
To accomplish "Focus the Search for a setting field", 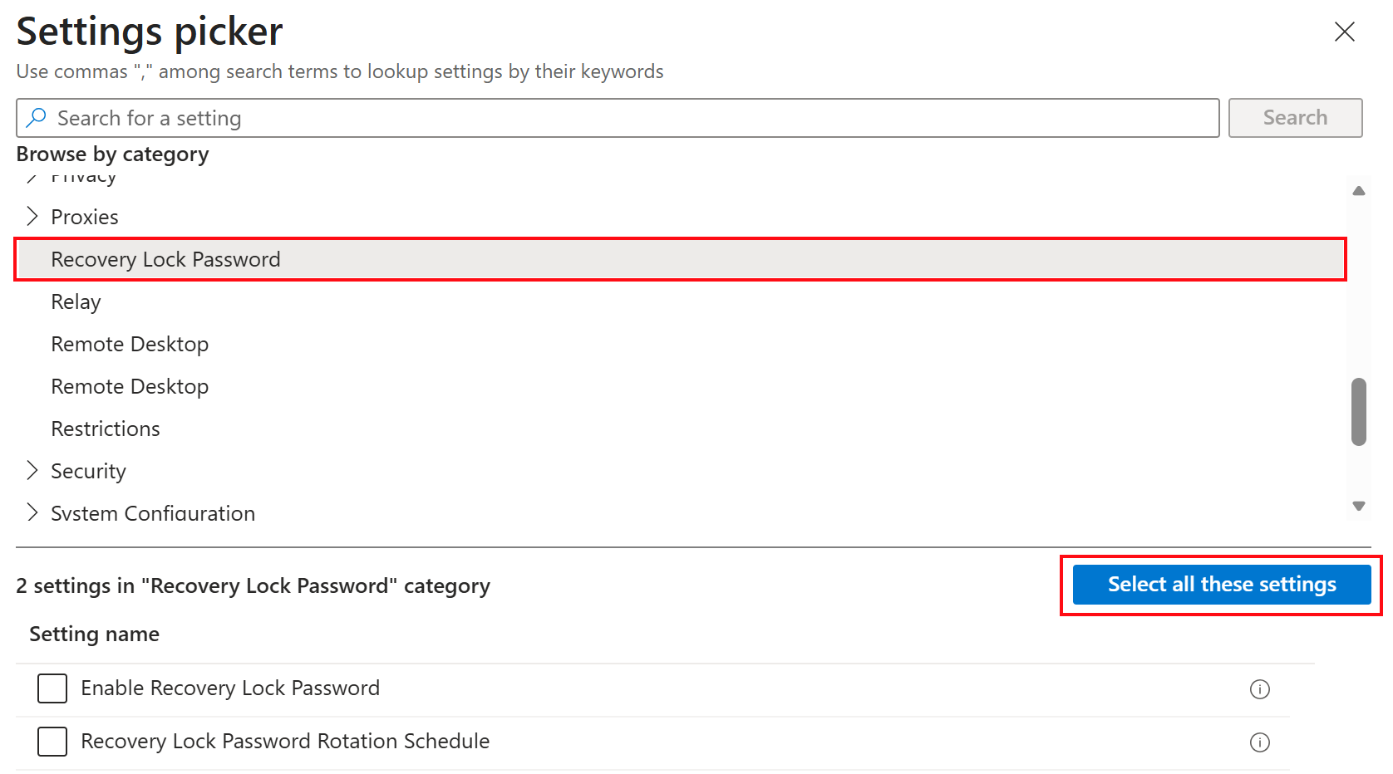I will pyautogui.click(x=618, y=118).
